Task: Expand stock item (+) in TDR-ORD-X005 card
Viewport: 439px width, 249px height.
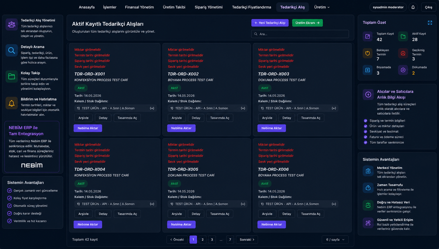Action: coord(243,204)
